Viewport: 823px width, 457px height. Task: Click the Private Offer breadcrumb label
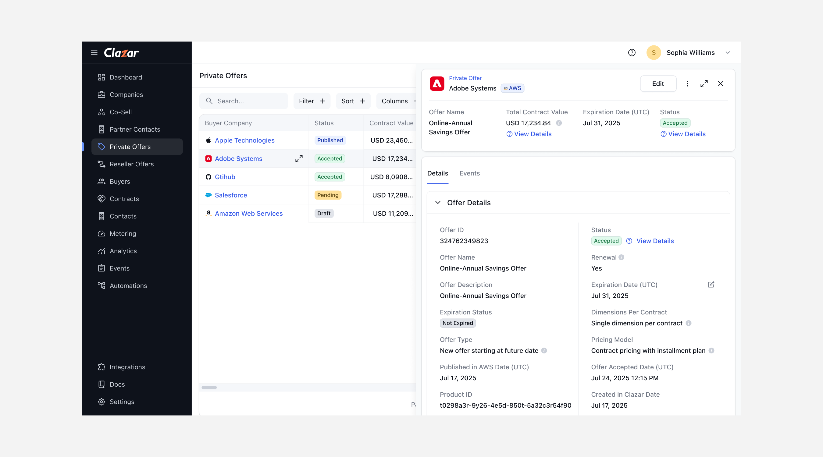coord(465,78)
